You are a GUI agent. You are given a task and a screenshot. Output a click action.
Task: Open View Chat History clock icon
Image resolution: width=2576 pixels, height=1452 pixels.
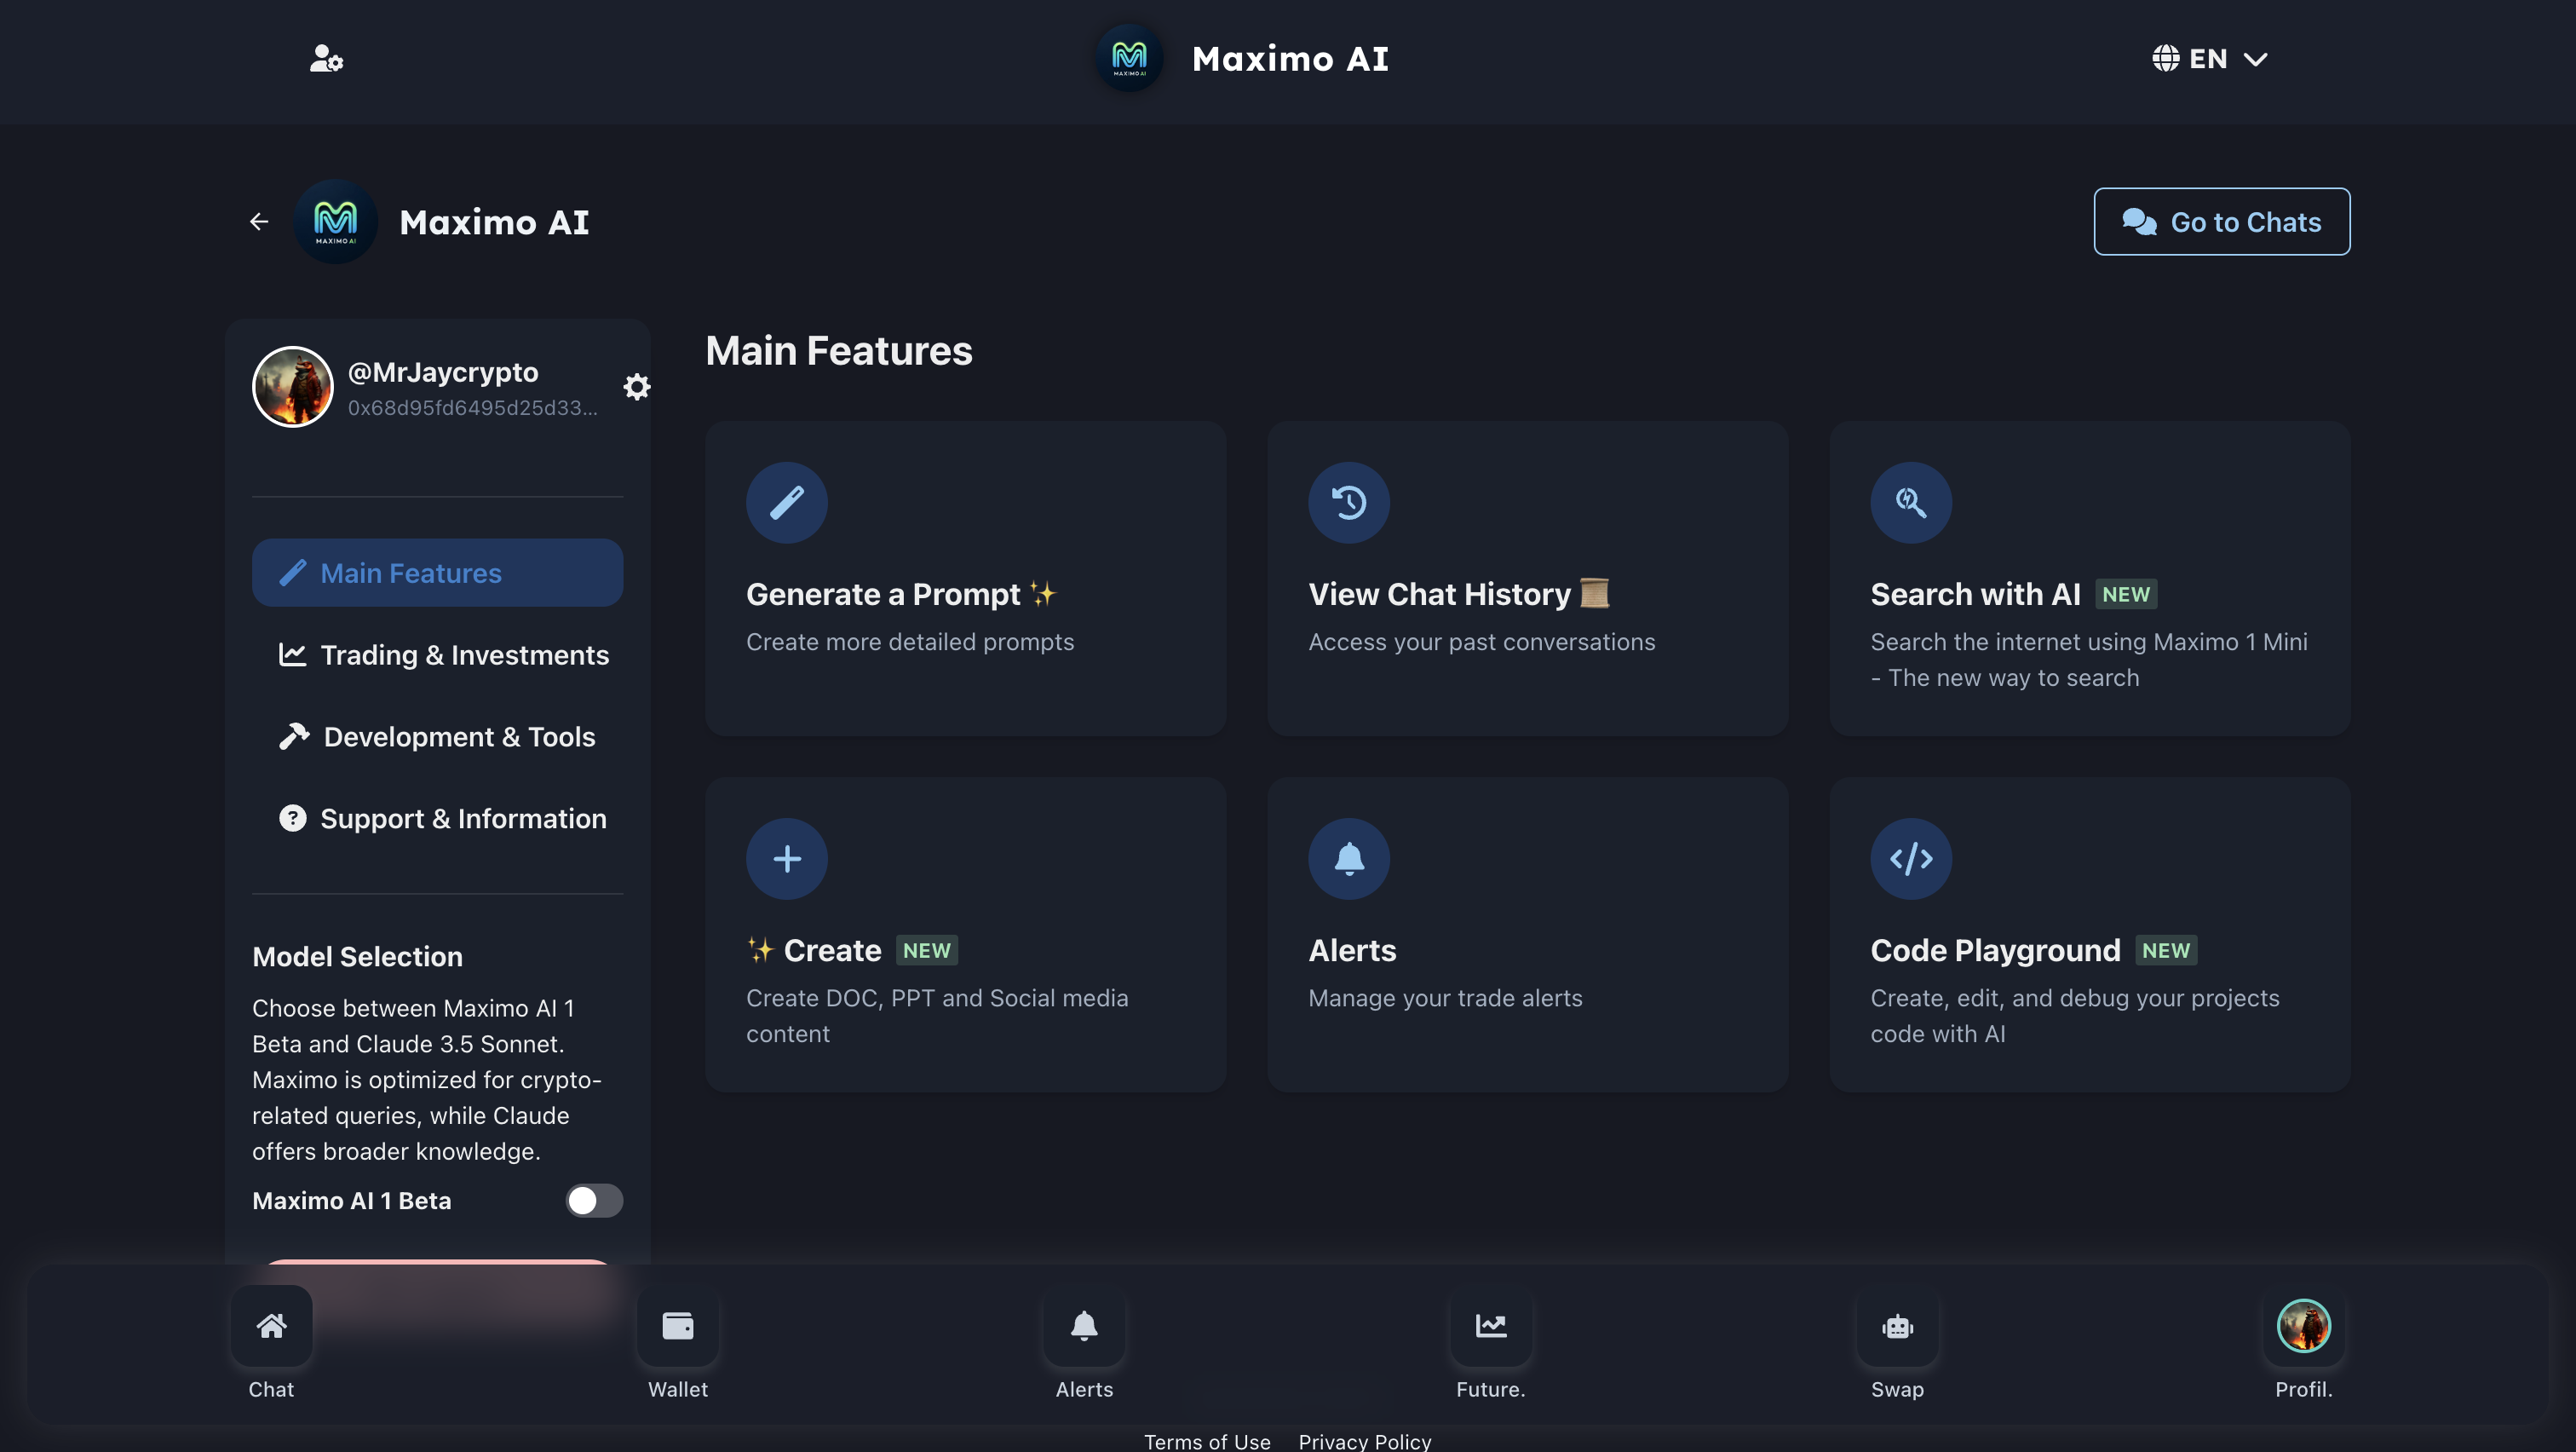click(1348, 502)
